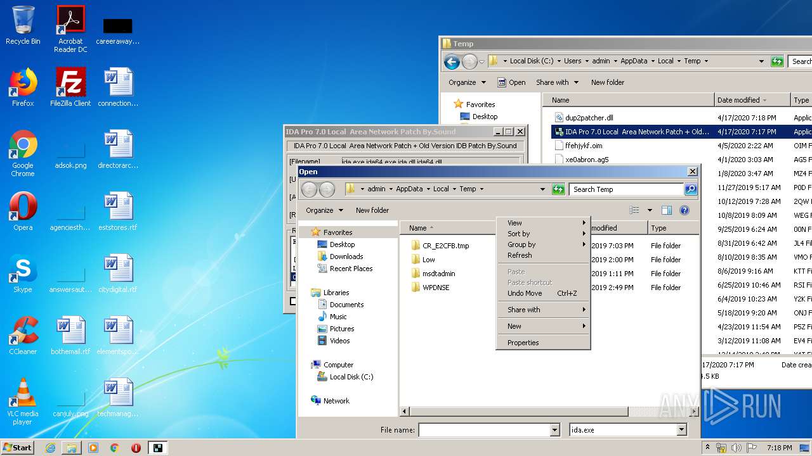This screenshot has height=456, width=812.
Task: Open Group by submenu
Action: (x=544, y=244)
